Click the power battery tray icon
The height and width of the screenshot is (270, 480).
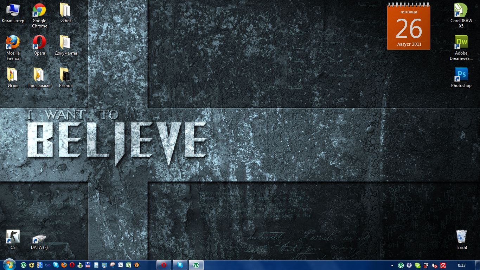pos(426,265)
